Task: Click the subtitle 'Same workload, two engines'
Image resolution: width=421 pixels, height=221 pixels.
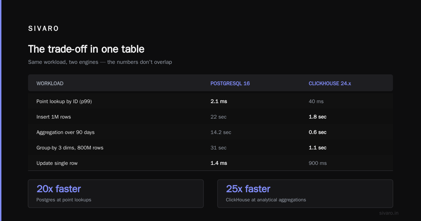Action: (64, 62)
